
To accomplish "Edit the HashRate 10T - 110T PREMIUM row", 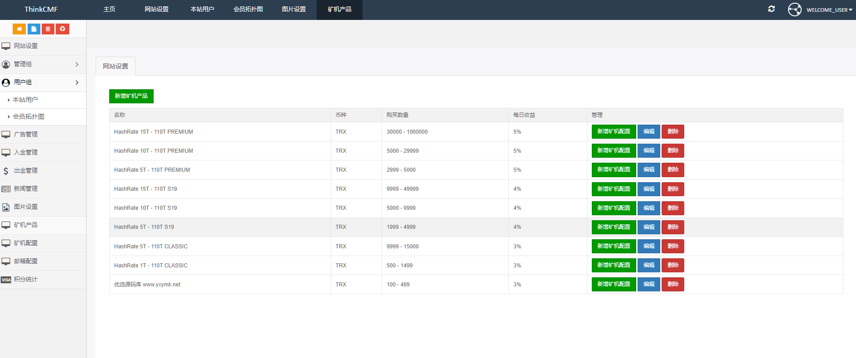I will point(649,150).
